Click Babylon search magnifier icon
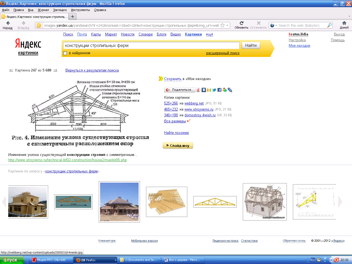This screenshot has height=264, width=352. [329, 25]
